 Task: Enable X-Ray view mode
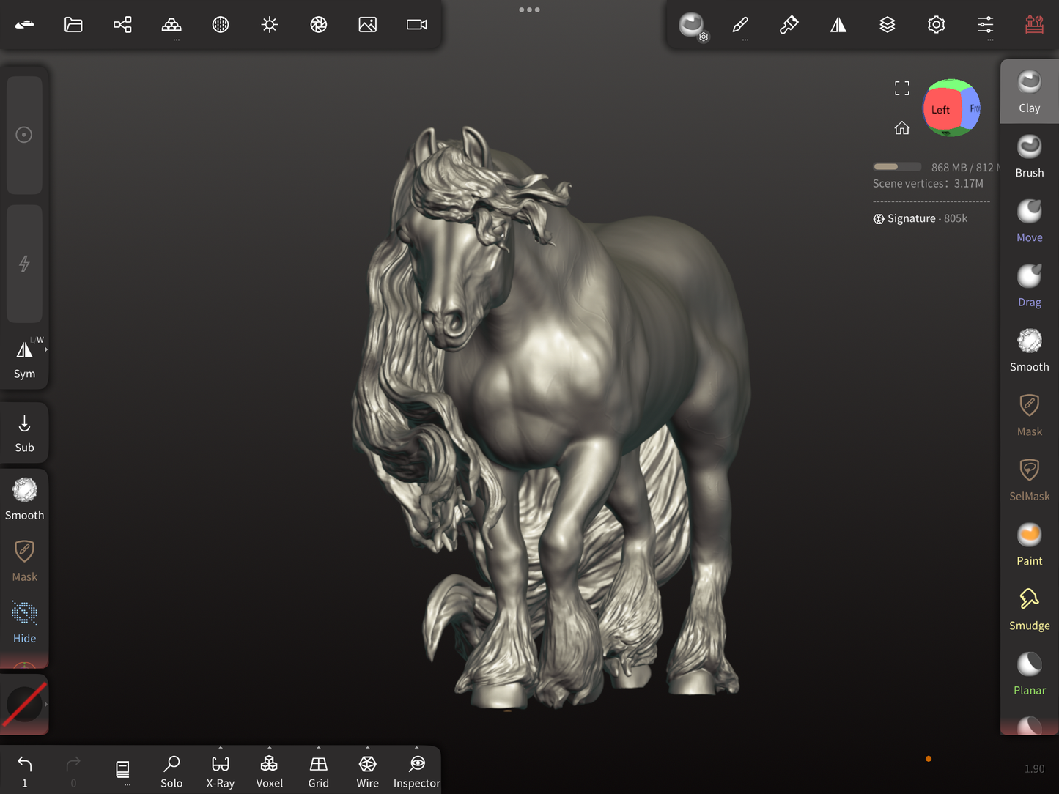220,771
